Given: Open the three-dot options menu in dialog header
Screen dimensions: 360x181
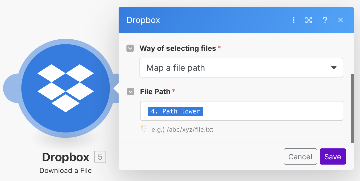Looking at the screenshot, I should (294, 20).
